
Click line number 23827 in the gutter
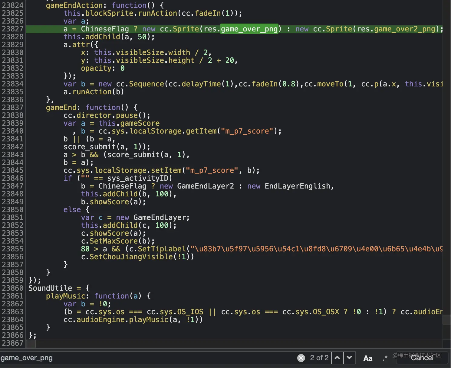[12, 29]
